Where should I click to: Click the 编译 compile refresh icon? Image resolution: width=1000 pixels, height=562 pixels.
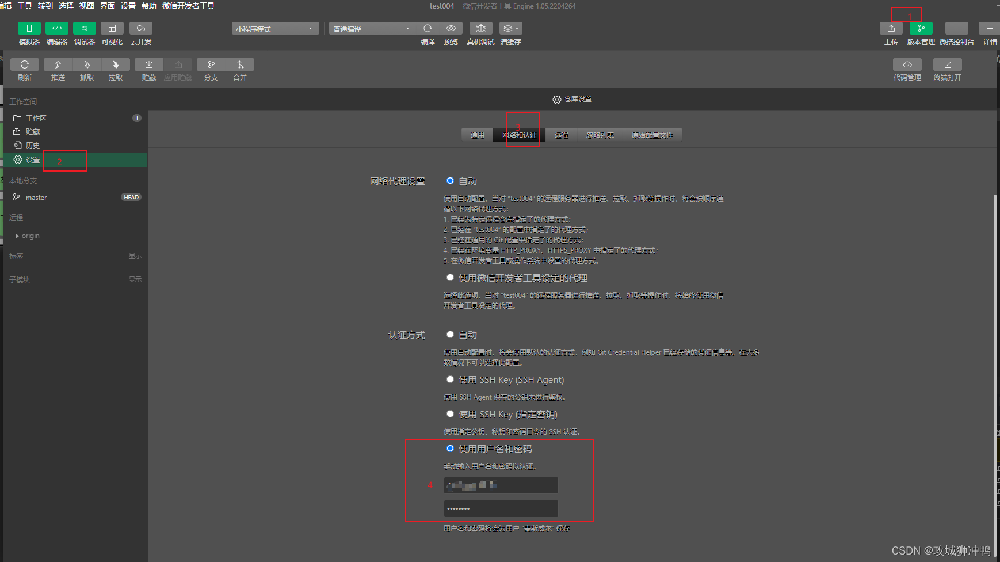[x=428, y=28]
